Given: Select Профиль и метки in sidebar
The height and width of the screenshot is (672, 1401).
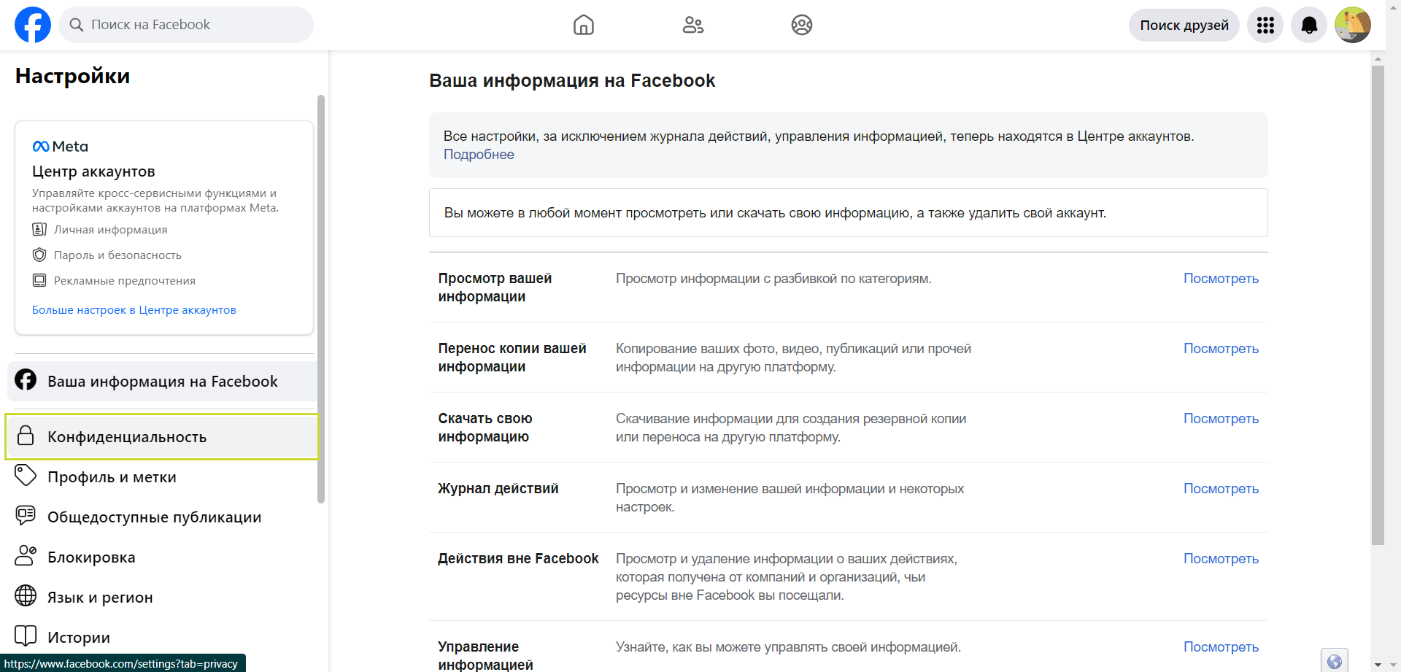Looking at the screenshot, I should [112, 477].
